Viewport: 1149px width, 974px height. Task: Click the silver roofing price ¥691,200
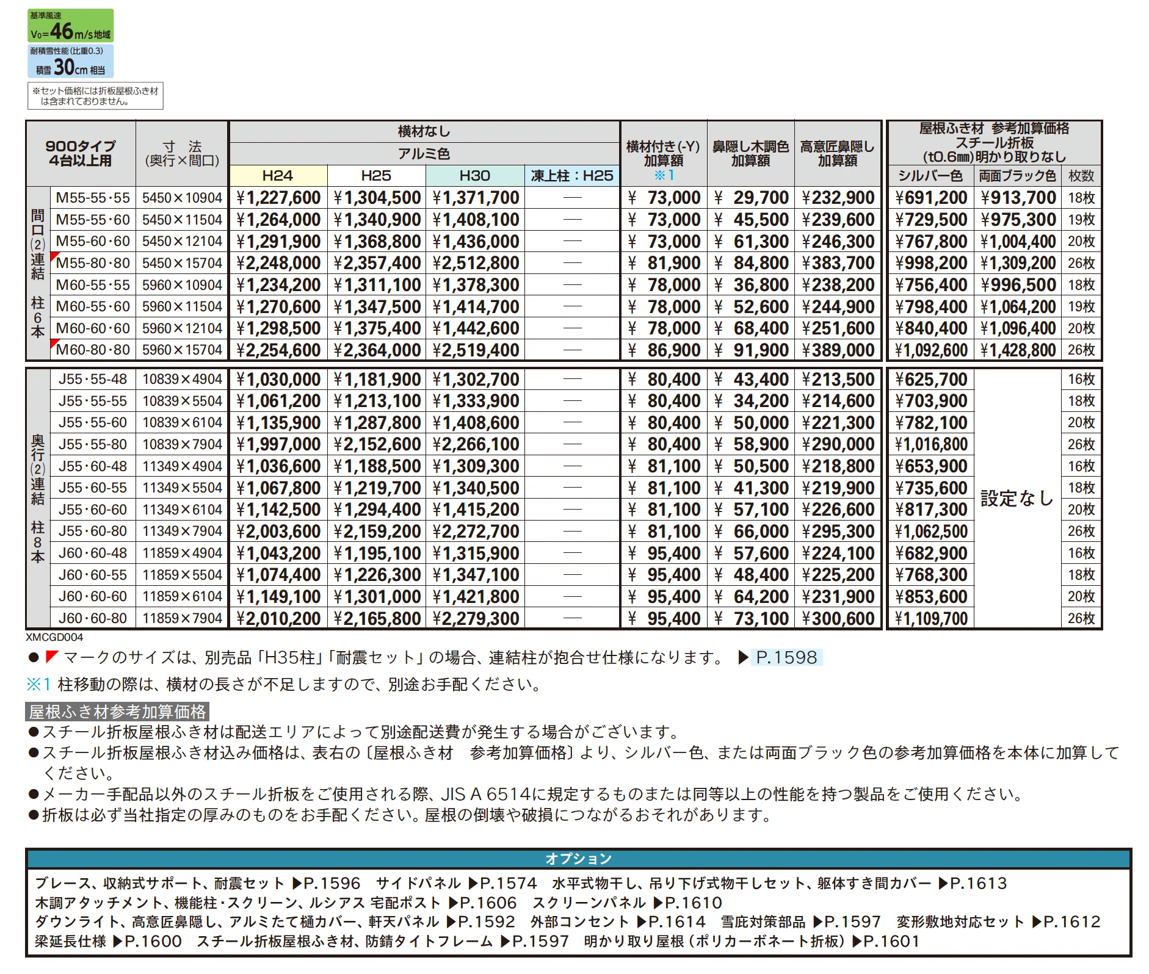tap(931, 198)
